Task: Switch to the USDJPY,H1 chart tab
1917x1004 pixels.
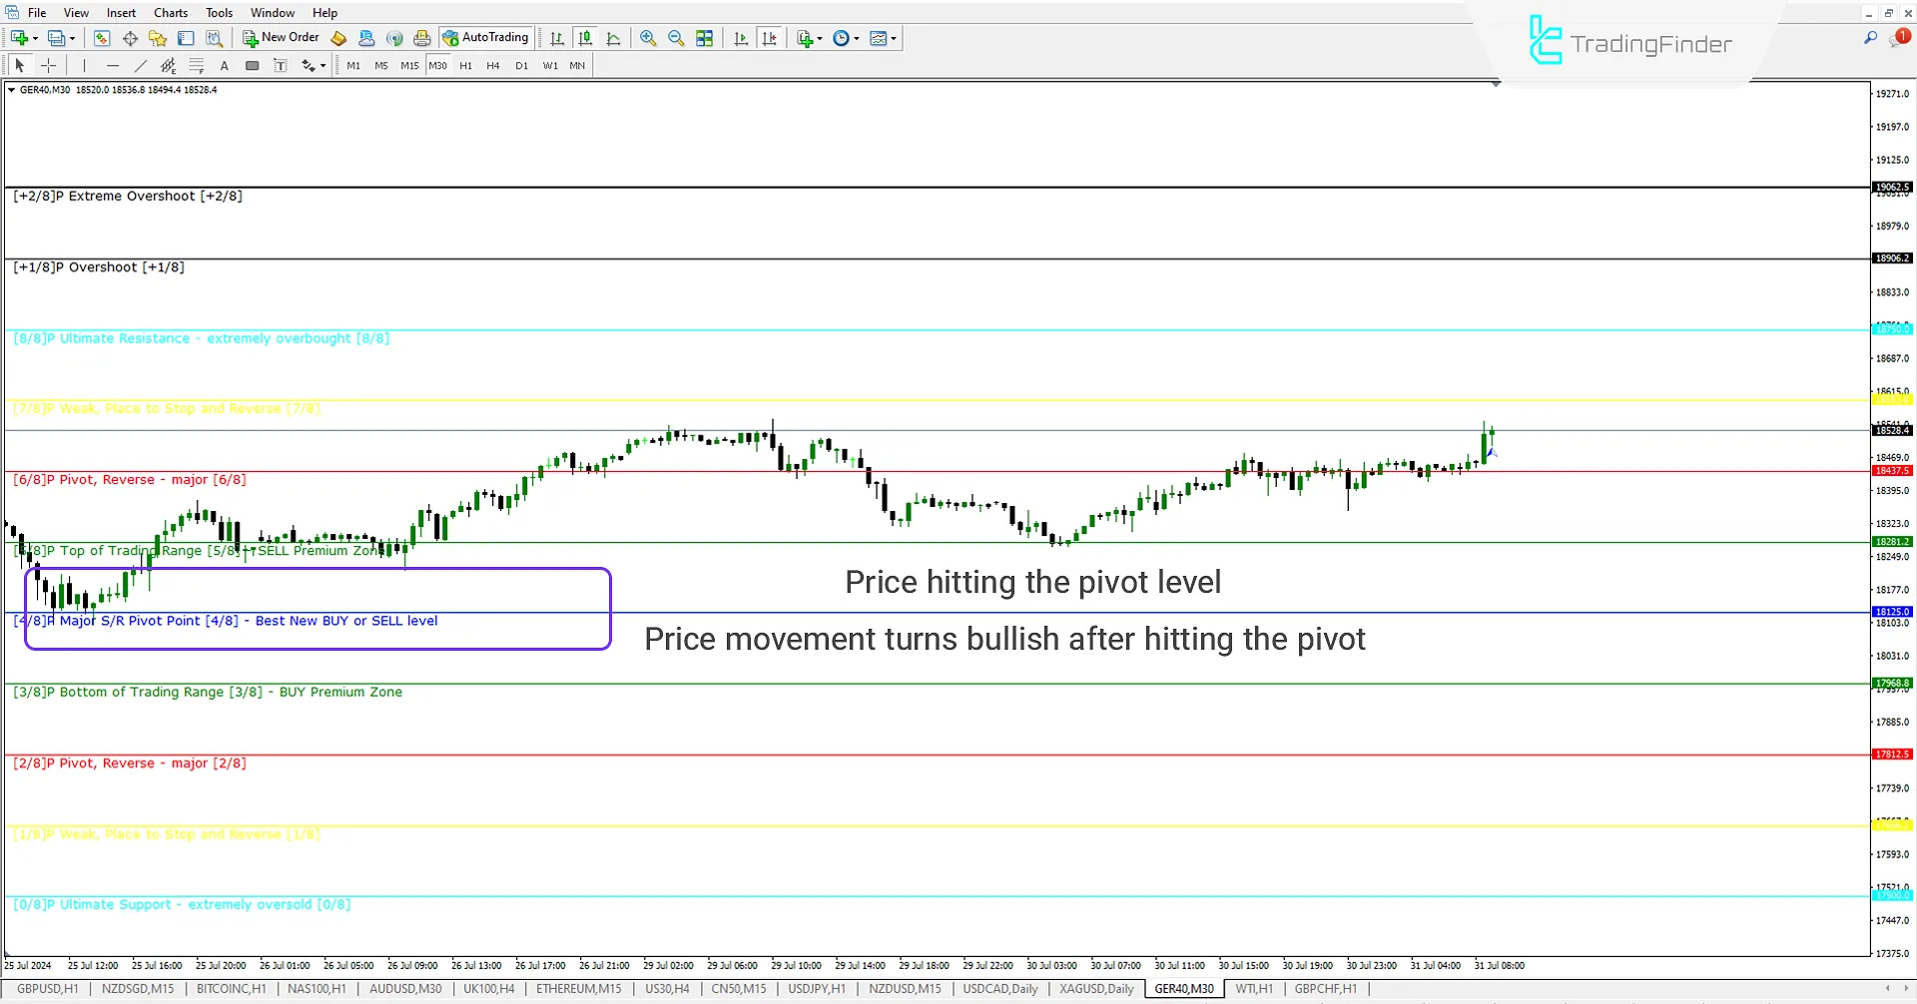Action: click(x=816, y=988)
